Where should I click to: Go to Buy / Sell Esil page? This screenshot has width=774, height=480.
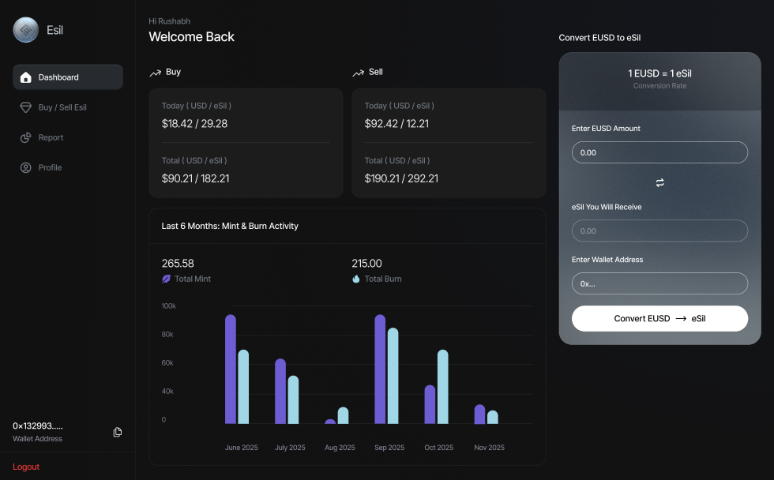click(x=62, y=107)
